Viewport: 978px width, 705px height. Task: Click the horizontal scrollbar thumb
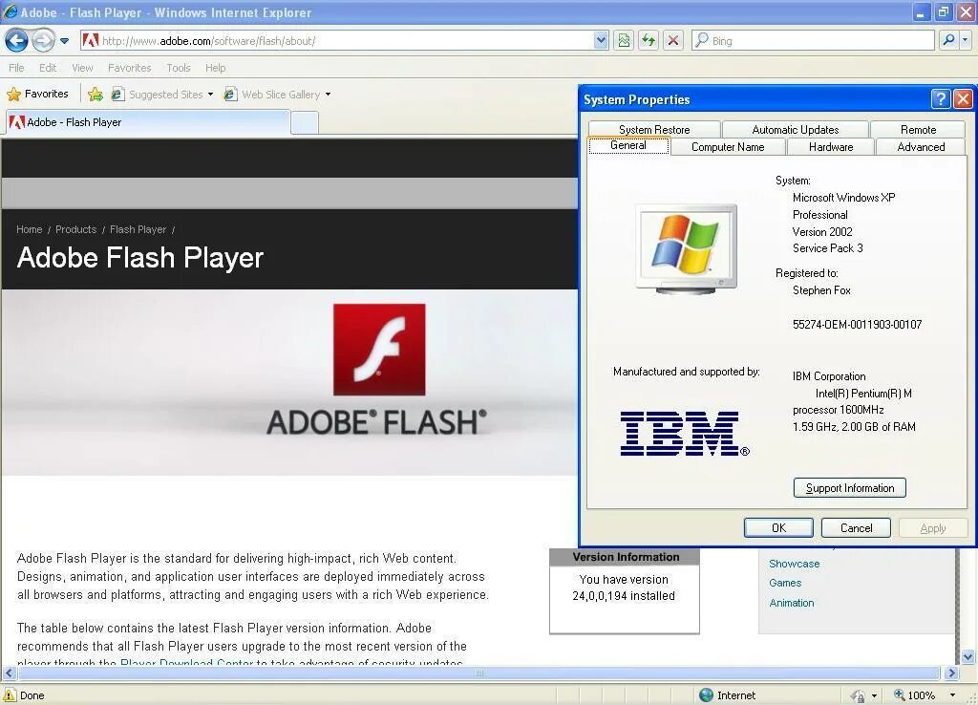pos(479,673)
